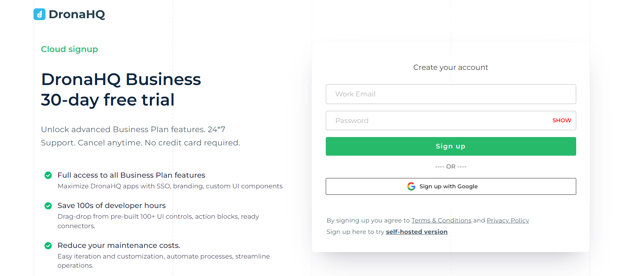Click checkmark beside Full access feature
This screenshot has height=276, width=623.
tap(48, 175)
